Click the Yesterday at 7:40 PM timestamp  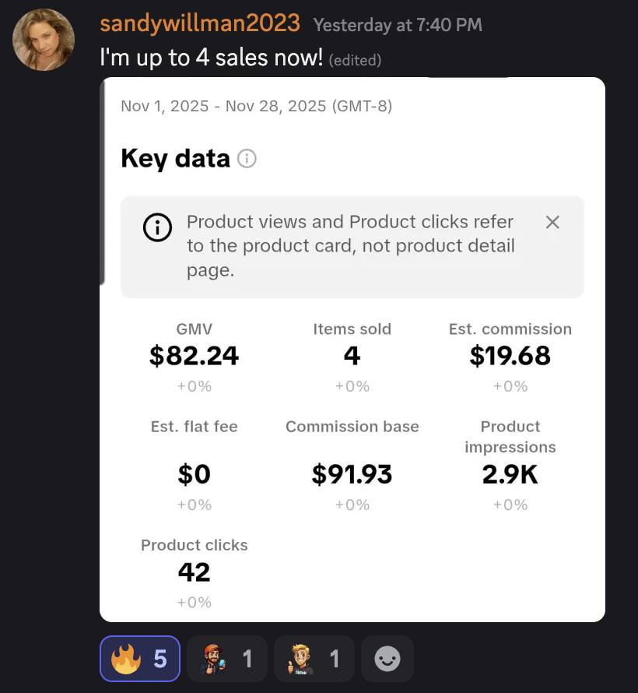coord(398,25)
